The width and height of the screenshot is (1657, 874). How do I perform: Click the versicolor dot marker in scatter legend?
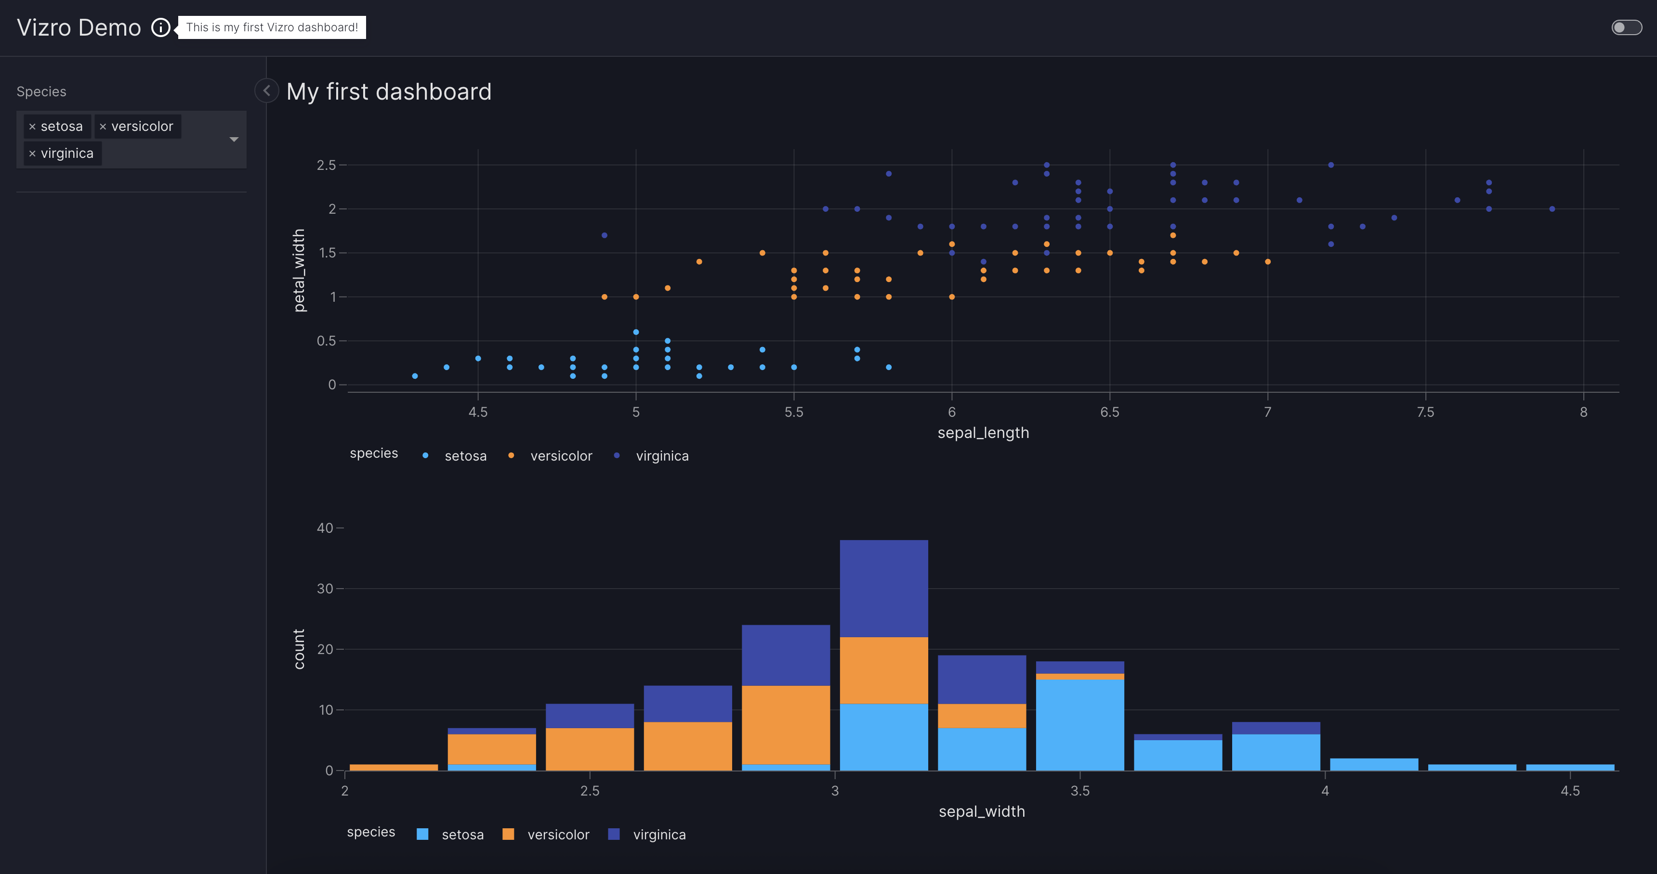(512, 455)
